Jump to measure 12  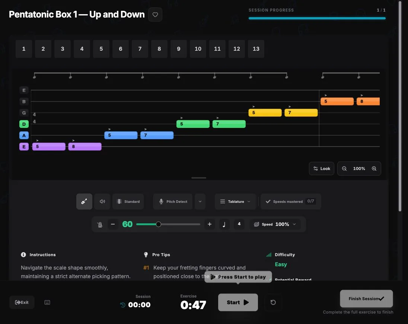coord(237,49)
